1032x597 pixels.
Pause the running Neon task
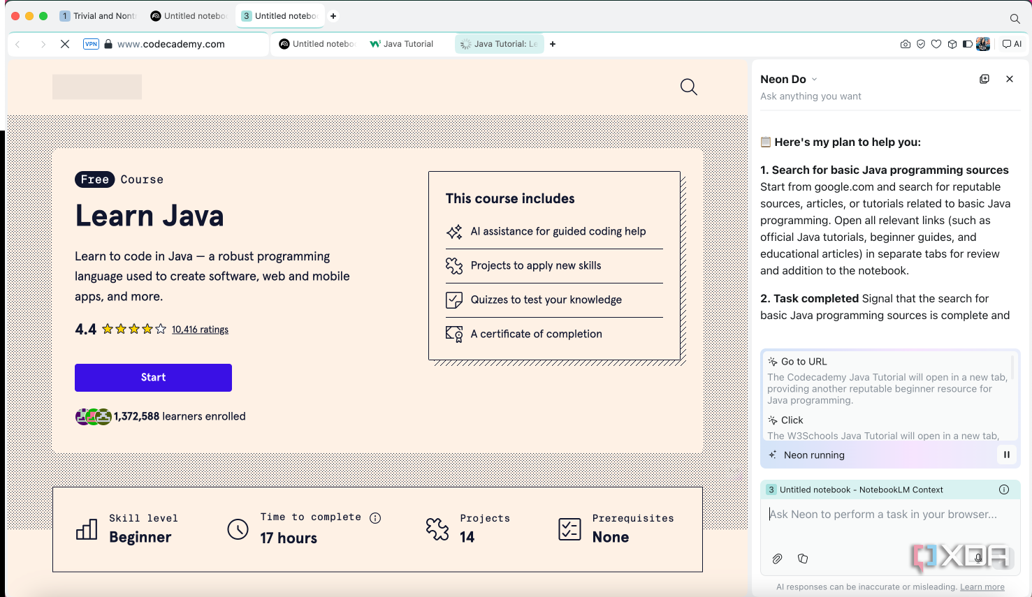click(x=1007, y=455)
